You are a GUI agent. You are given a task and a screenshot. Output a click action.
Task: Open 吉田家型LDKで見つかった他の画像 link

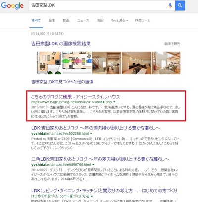[x=62, y=82]
